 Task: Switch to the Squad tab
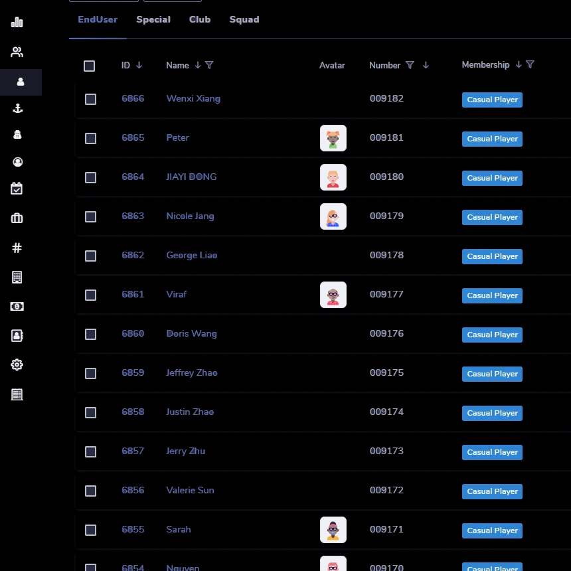[x=244, y=19]
